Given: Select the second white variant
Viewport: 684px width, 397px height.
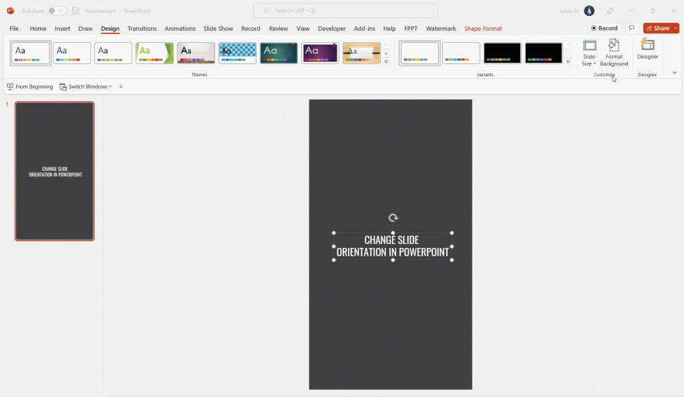Looking at the screenshot, I should 461,53.
